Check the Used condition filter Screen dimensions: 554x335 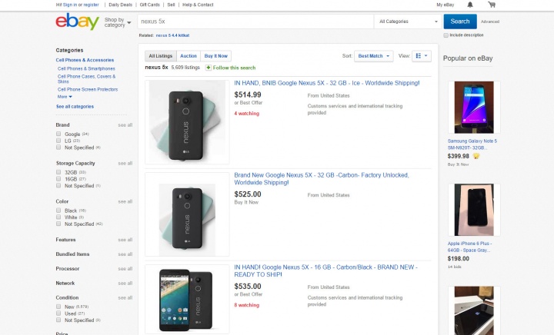[x=58, y=313]
